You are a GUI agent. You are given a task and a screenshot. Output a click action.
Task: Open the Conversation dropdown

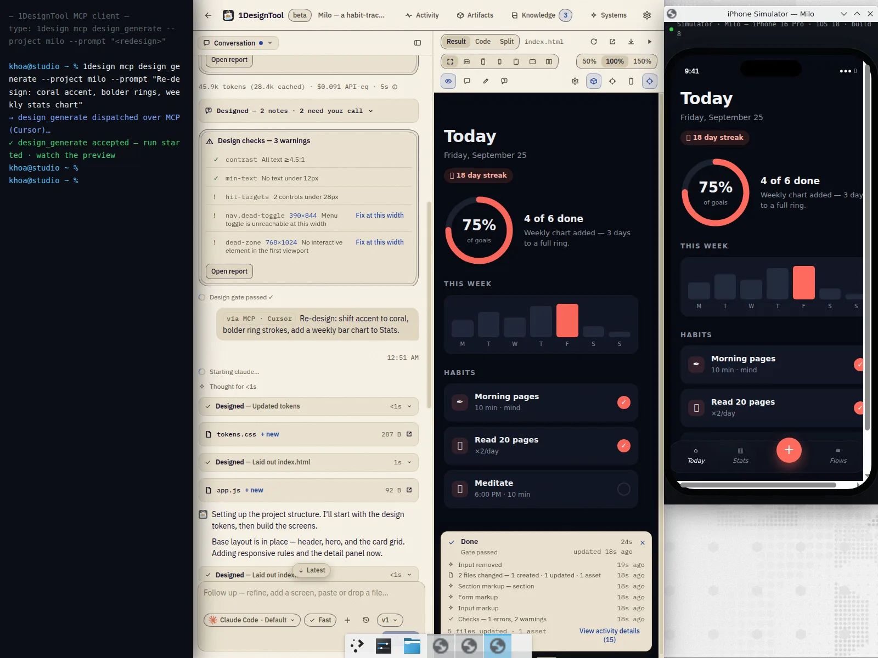point(238,43)
